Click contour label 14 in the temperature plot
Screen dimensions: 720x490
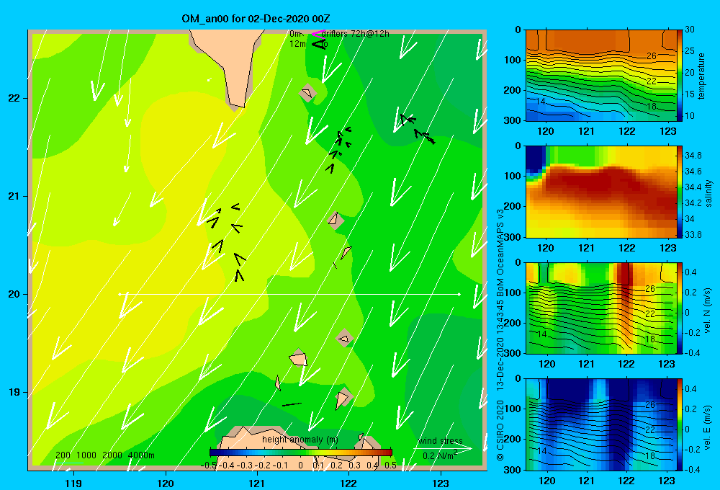click(x=541, y=102)
